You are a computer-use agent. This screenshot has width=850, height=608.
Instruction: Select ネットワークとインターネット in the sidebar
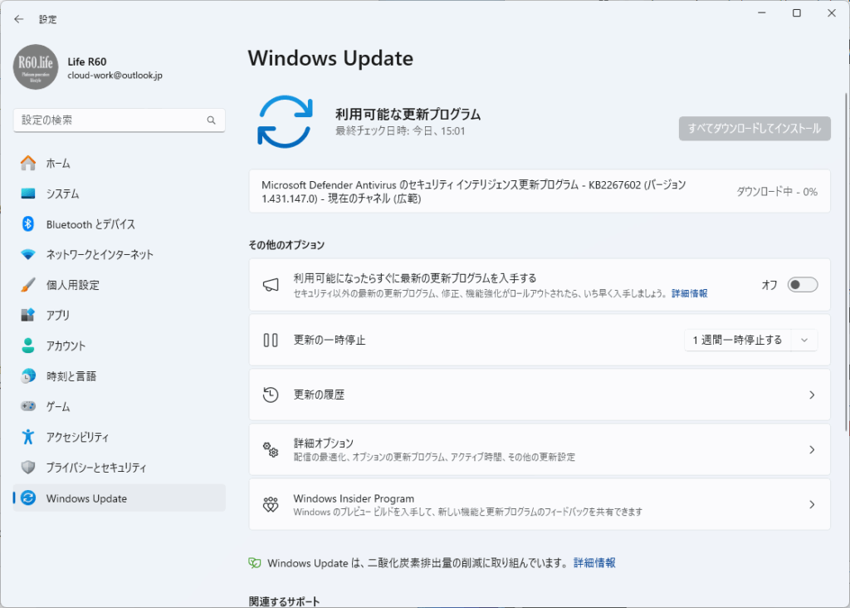(x=100, y=255)
